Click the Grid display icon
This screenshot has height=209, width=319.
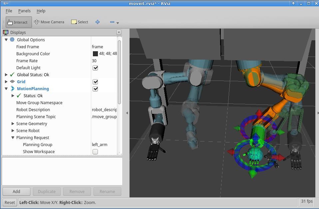point(12,82)
